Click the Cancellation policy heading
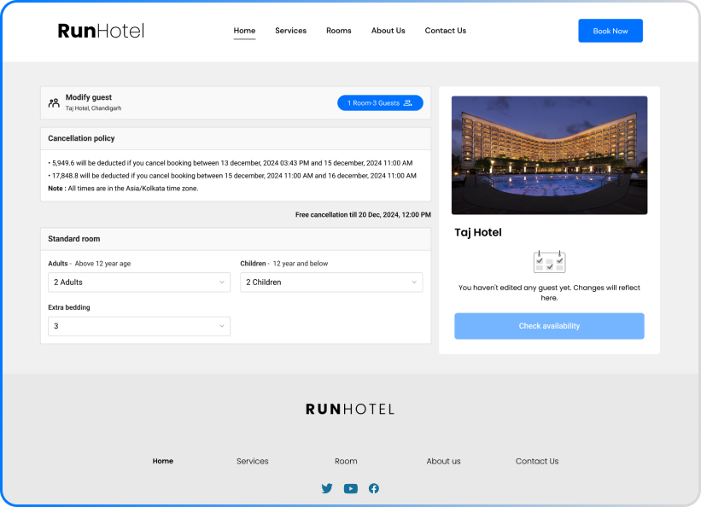The image size is (701, 507). pos(81,138)
